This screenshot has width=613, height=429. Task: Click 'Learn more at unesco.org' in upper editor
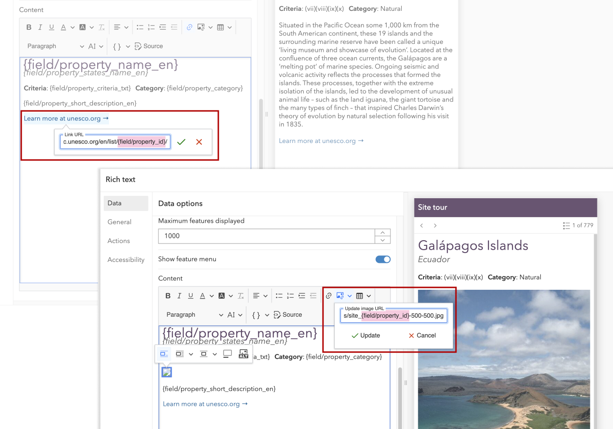66,118
